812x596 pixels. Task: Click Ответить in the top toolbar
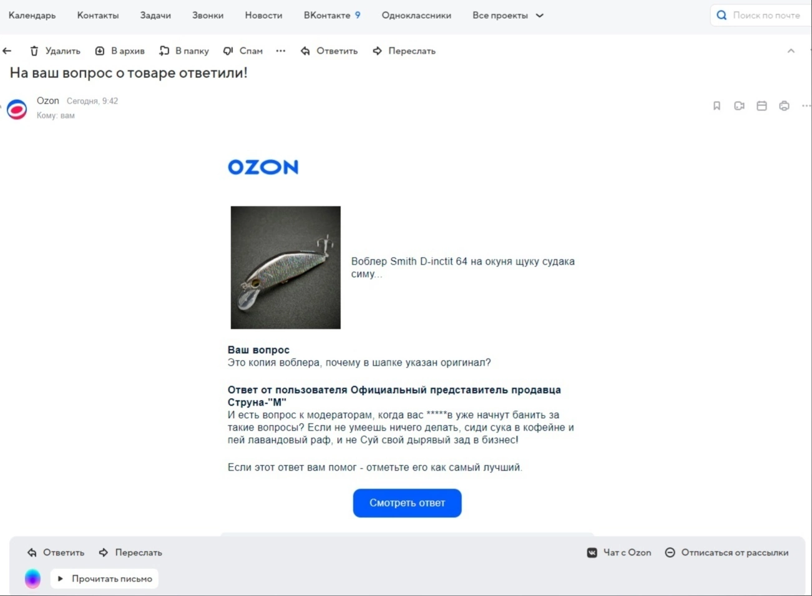[x=329, y=51]
